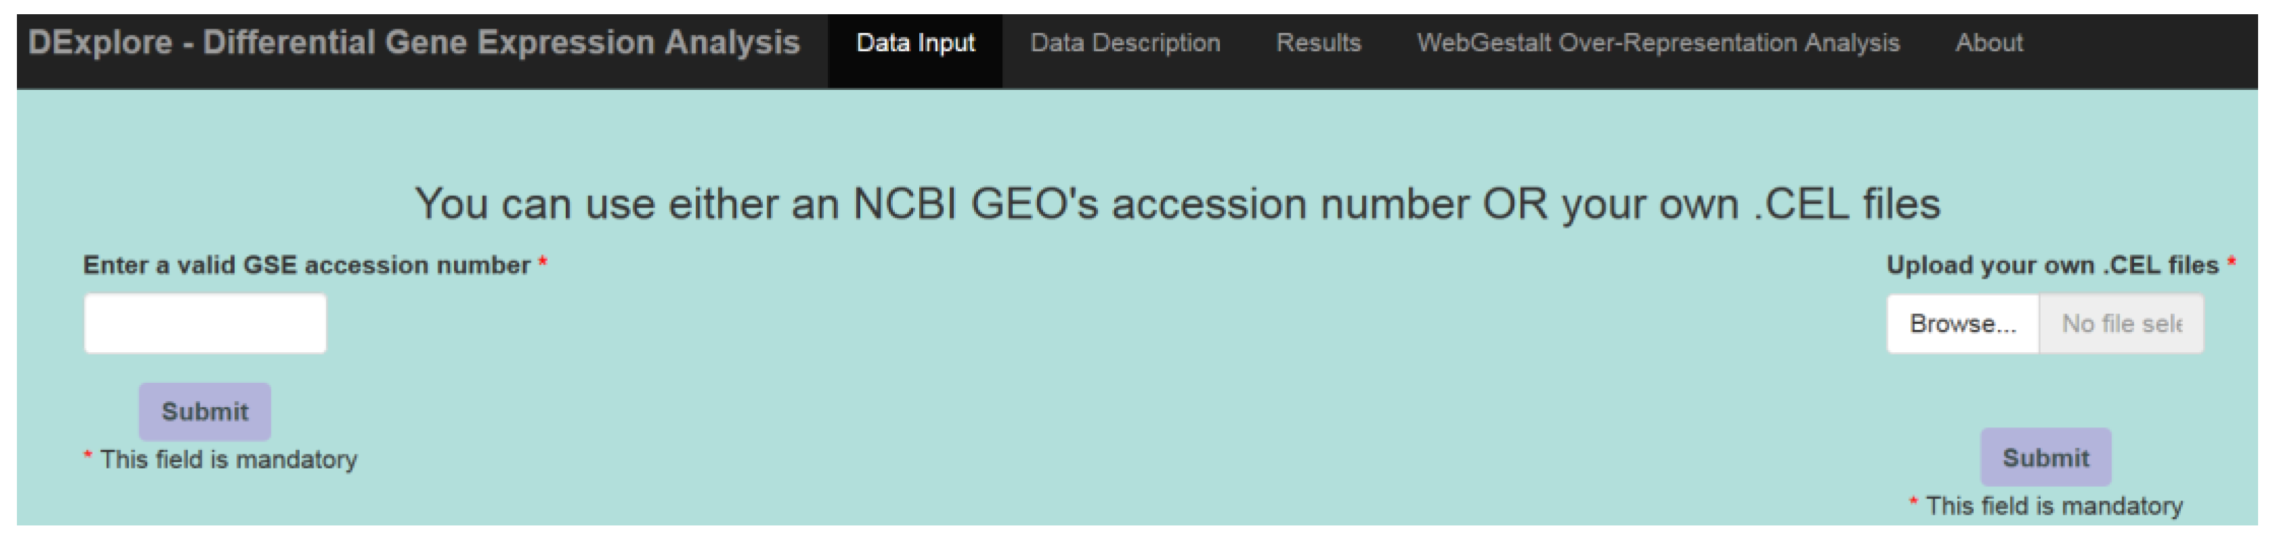Click the red asterisk beside GSE accession label

(x=543, y=263)
